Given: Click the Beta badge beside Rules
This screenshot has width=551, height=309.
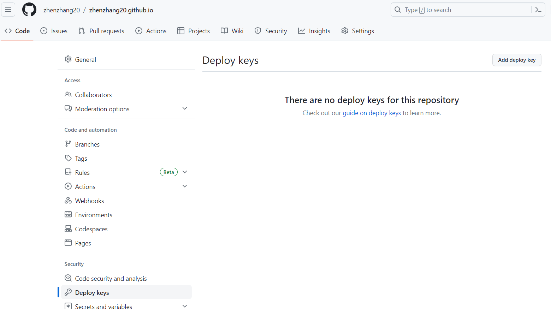Looking at the screenshot, I should click(x=169, y=172).
